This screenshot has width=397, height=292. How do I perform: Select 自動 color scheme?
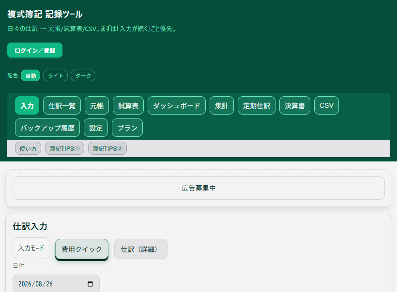[31, 75]
